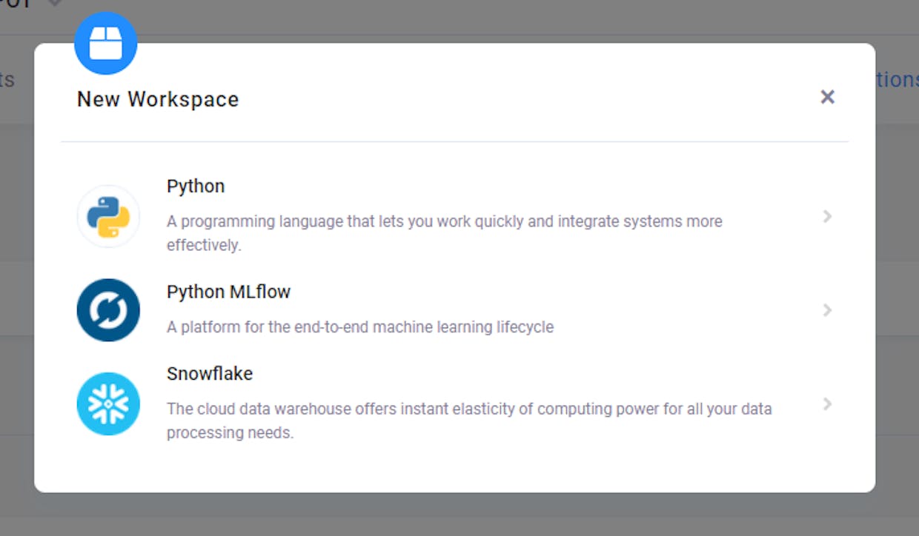Click the blue workspace box icon

pos(106,43)
